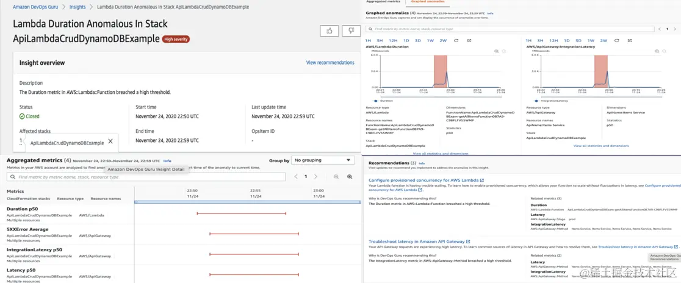Select 1H range for Lambda Duration graph
The width and height of the screenshot is (681, 283).
[368, 40]
